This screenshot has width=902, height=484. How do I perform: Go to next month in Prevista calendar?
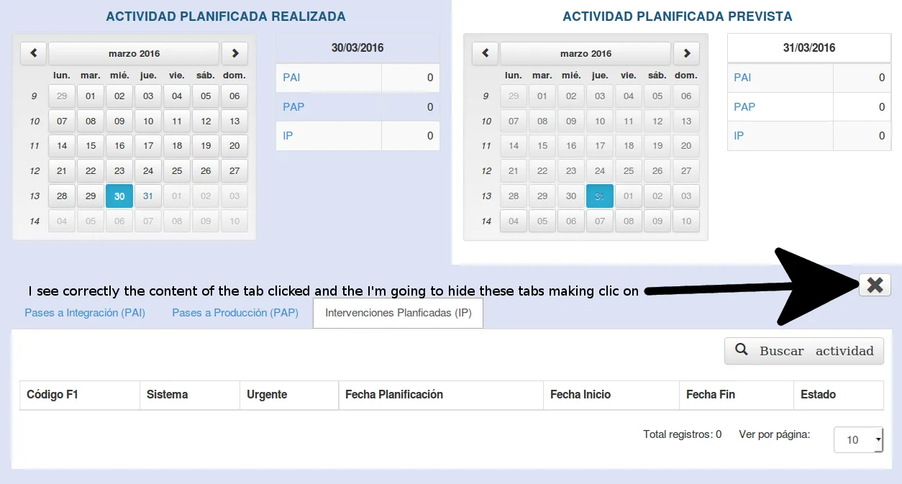[686, 53]
